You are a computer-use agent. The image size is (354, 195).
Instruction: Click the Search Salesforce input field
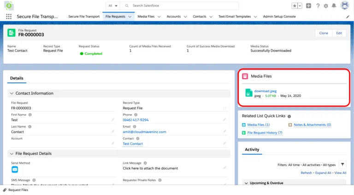(x=179, y=6)
